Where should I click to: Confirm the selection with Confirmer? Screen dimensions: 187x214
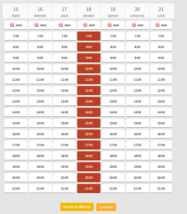[106, 207]
